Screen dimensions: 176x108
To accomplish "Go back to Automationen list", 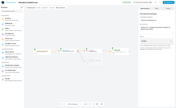I will (x=11, y=3).
